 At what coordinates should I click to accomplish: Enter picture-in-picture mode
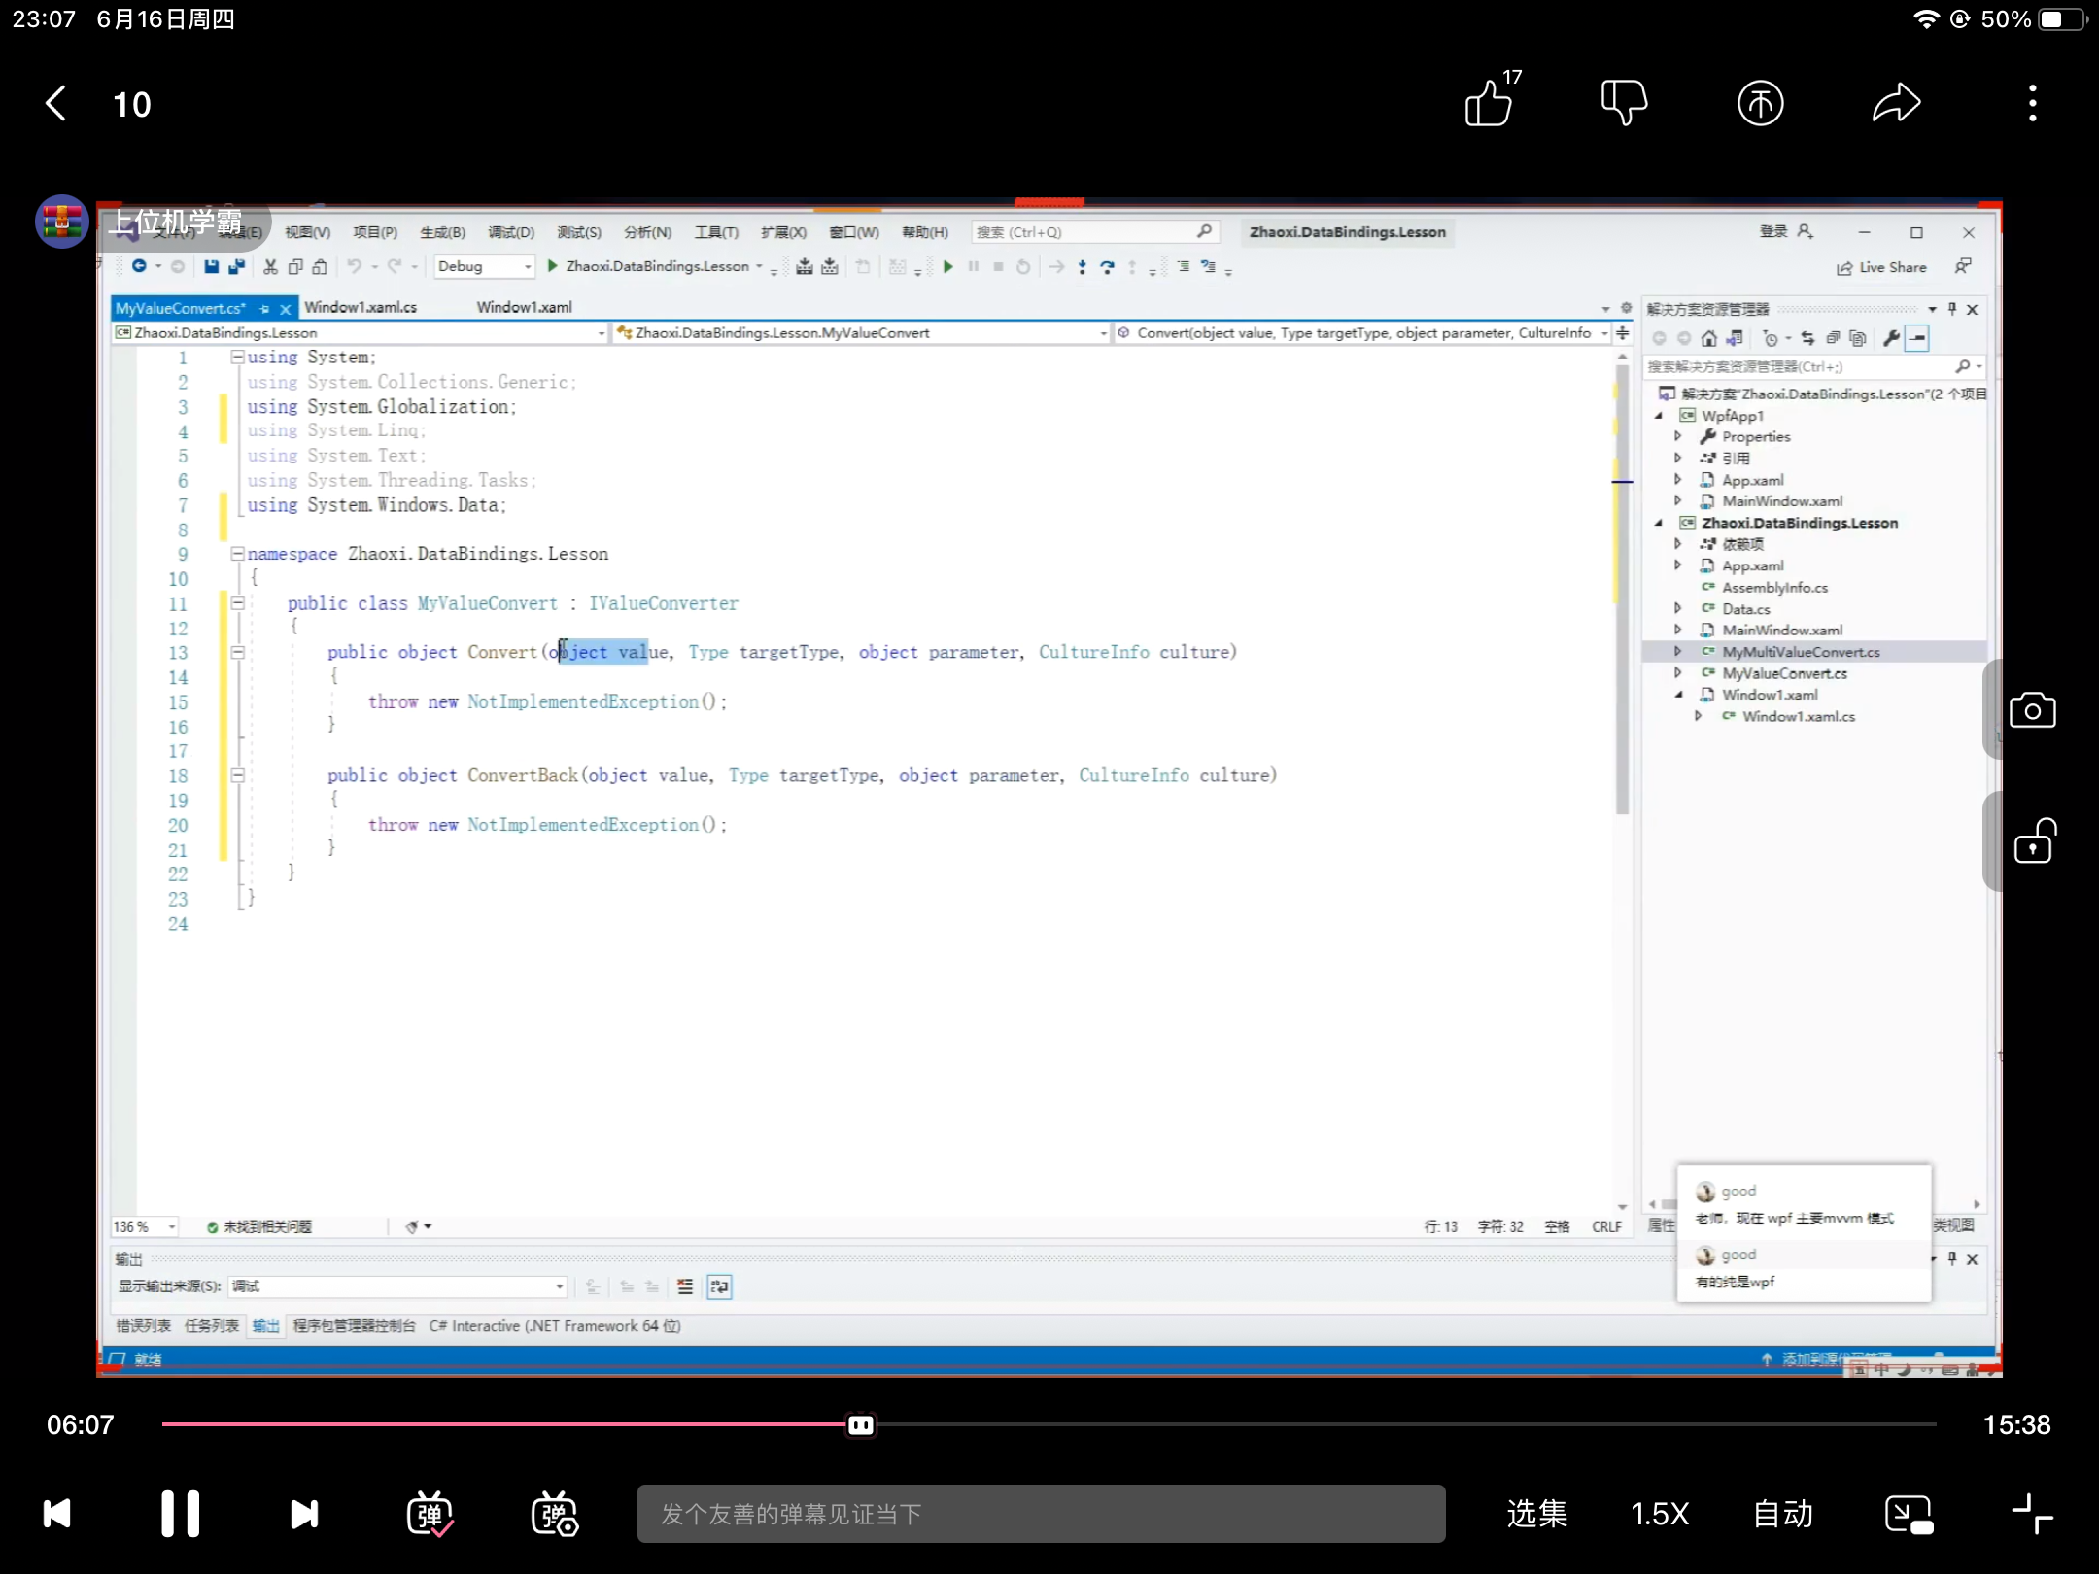tap(1909, 1514)
